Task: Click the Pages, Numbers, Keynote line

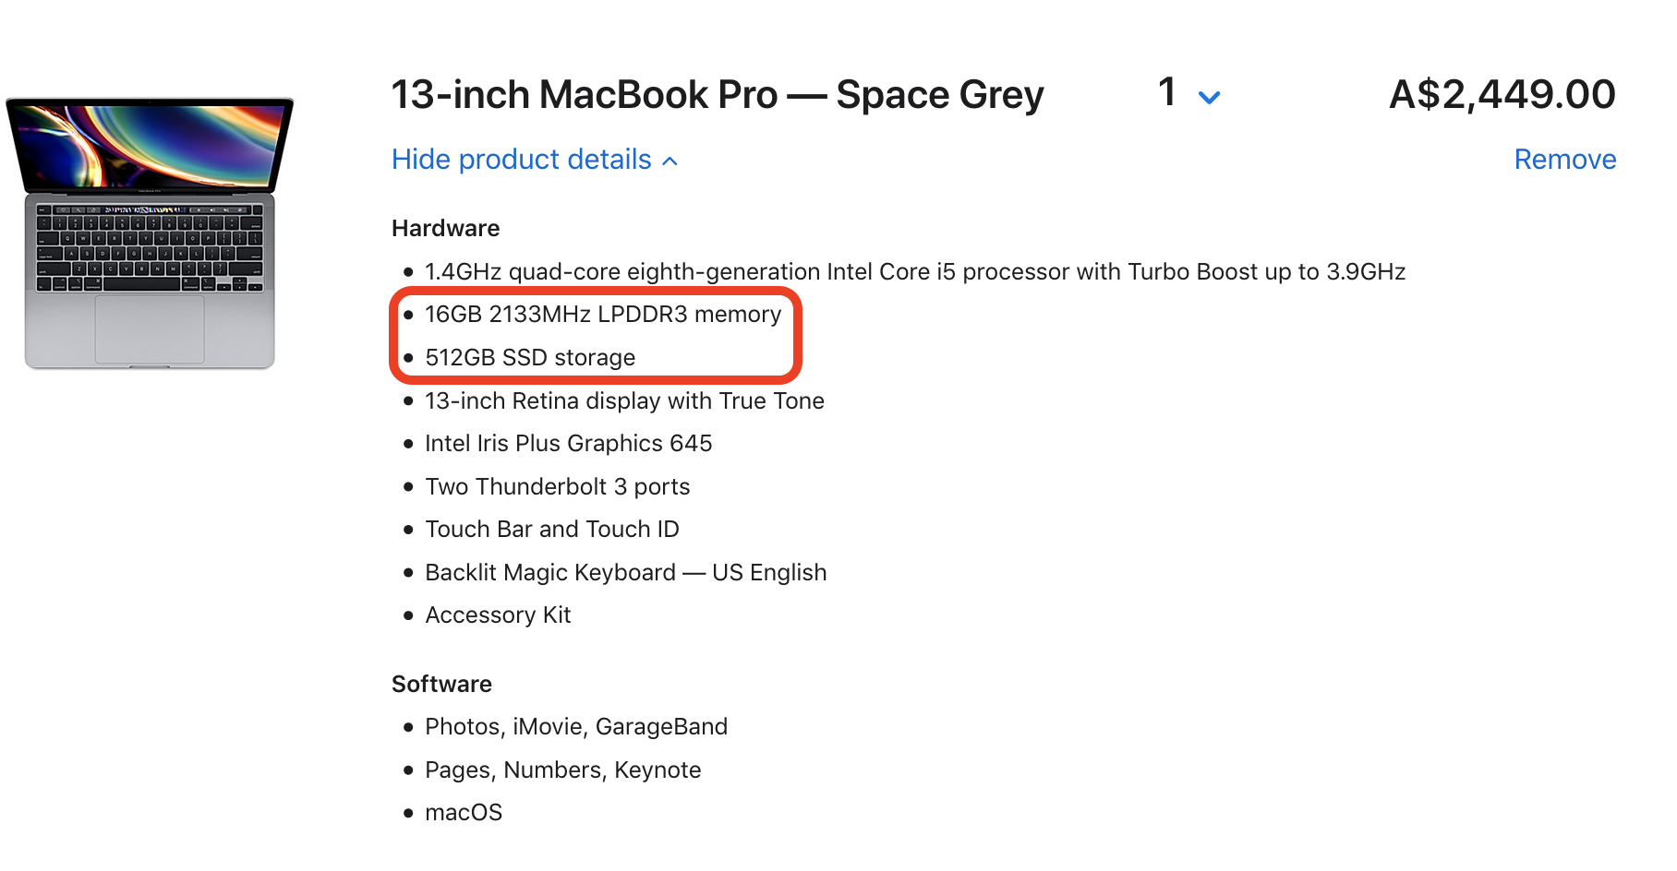Action: pos(562,770)
